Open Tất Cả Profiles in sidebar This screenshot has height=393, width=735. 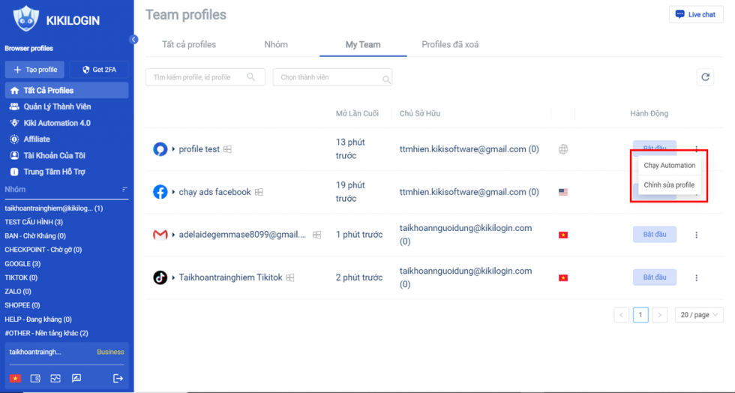[67, 91]
